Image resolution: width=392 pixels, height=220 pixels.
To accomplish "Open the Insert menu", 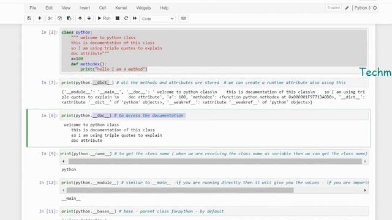I will click(x=85, y=8).
